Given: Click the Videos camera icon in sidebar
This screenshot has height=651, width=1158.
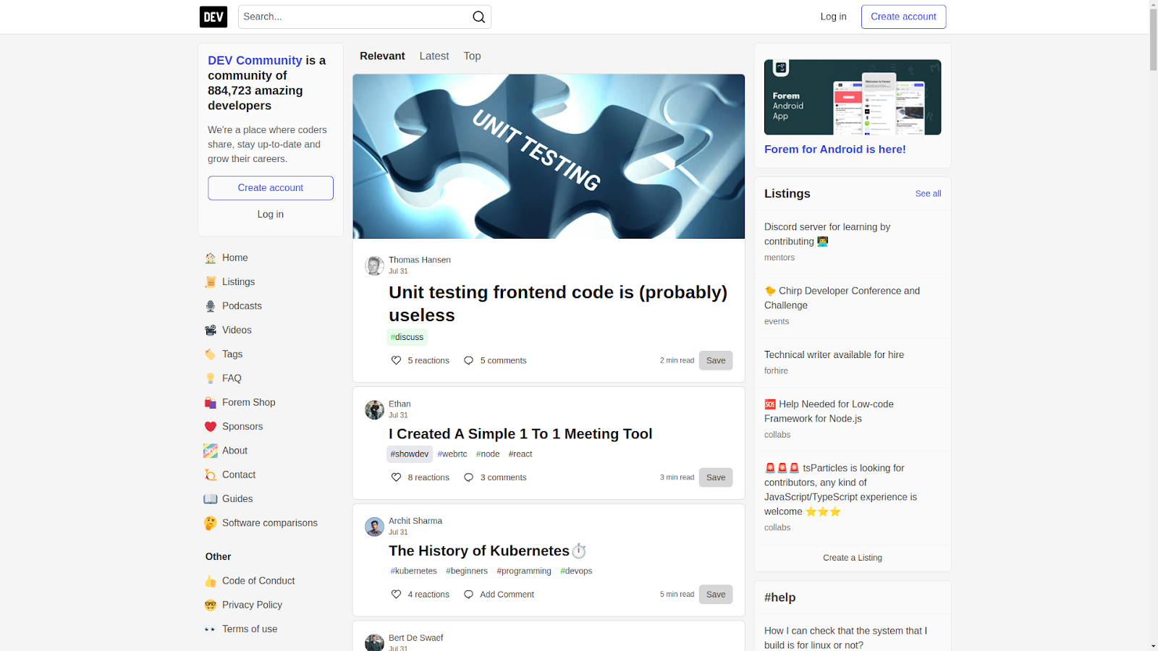Looking at the screenshot, I should 210,330.
